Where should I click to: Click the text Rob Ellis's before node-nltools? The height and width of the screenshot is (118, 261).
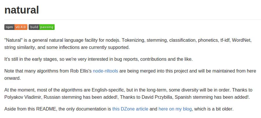(x=81, y=71)
